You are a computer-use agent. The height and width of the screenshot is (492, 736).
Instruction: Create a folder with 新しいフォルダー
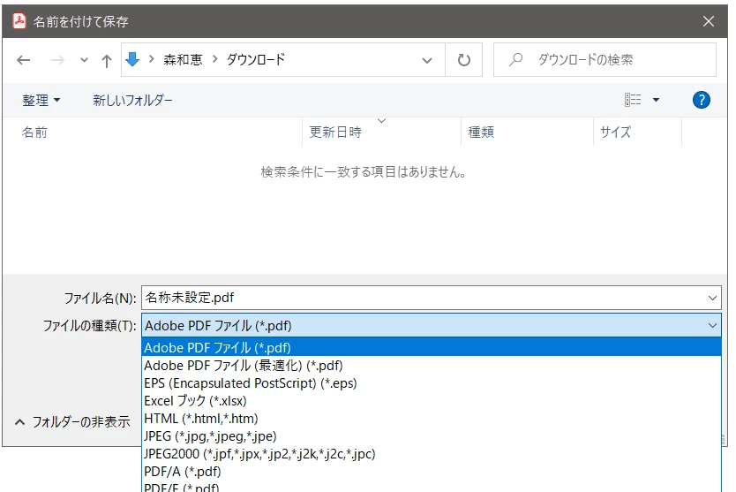[132, 100]
